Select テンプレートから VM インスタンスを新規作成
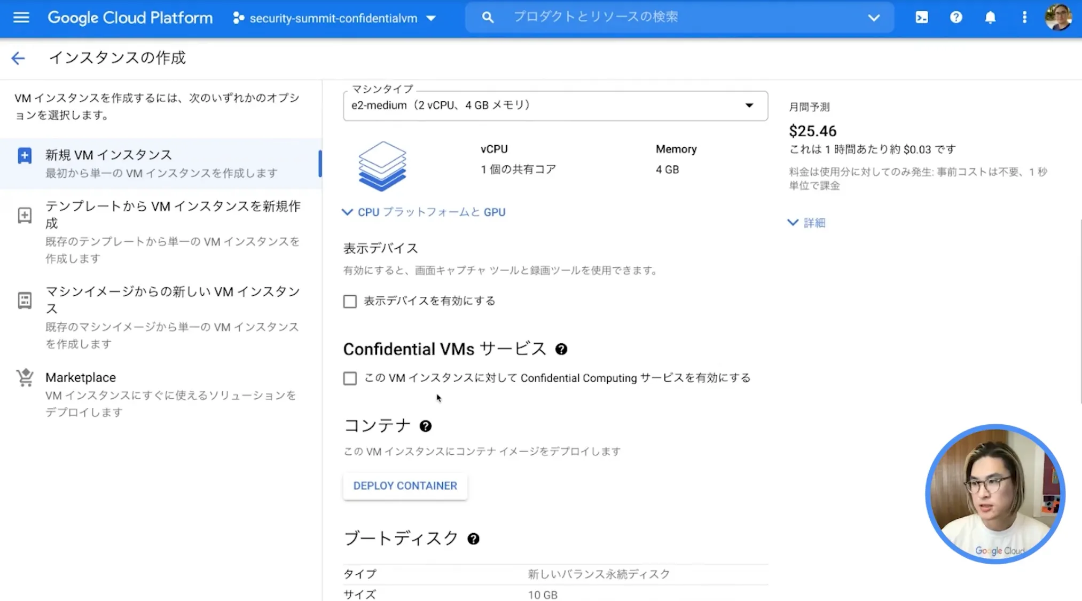Image resolution: width=1082 pixels, height=601 pixels. coord(160,231)
